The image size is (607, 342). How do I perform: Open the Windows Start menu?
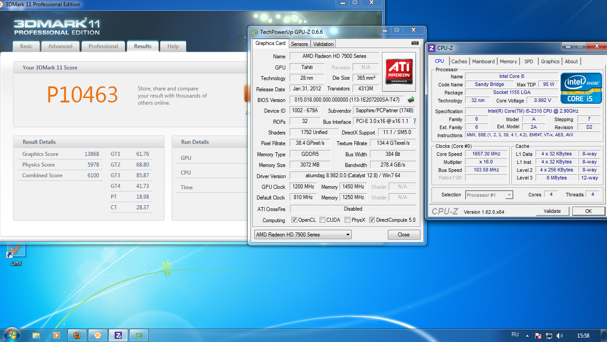coord(11,334)
